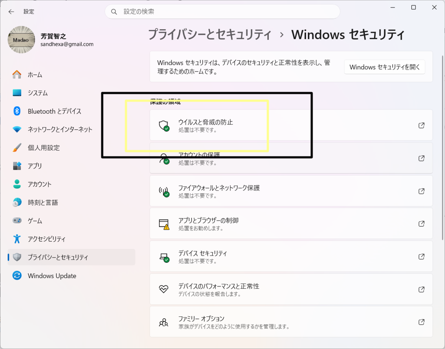Image resolution: width=445 pixels, height=349 pixels.
Task: Maximize the Settings window
Action: point(413,7)
